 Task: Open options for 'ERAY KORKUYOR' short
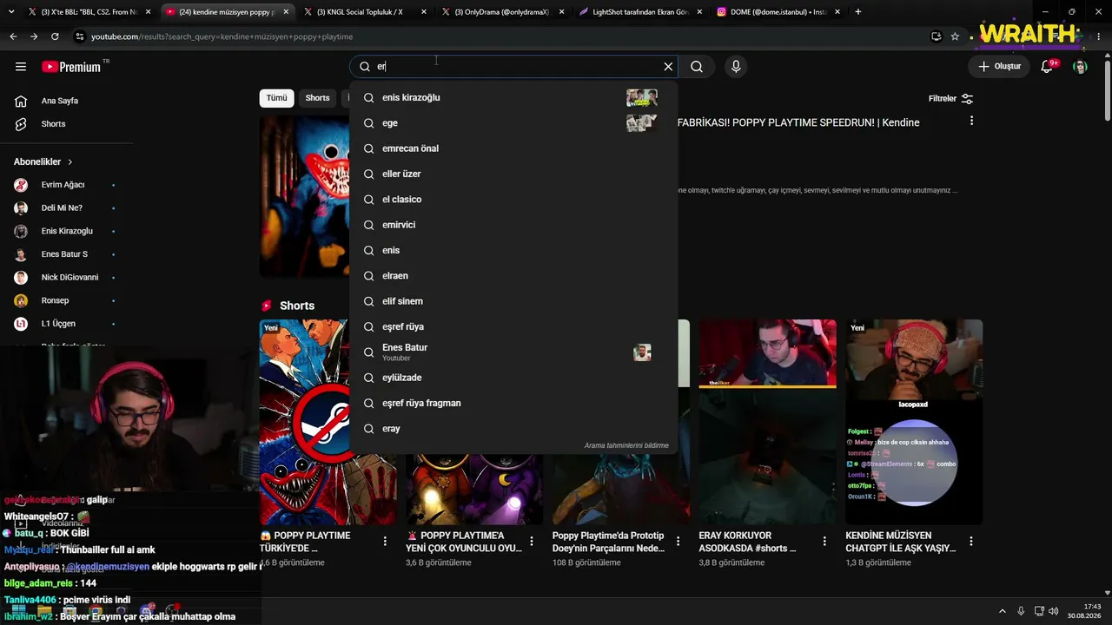tap(824, 541)
